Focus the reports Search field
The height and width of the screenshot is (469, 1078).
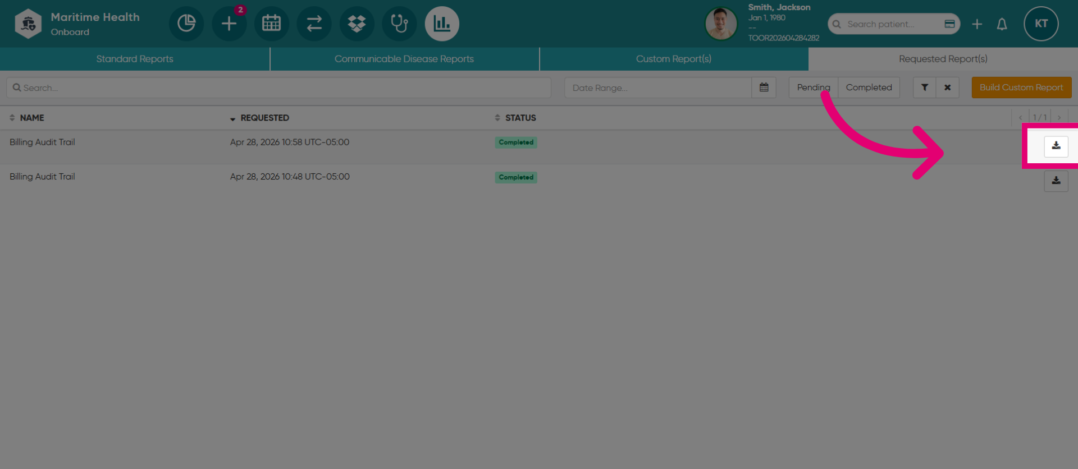[x=278, y=88]
